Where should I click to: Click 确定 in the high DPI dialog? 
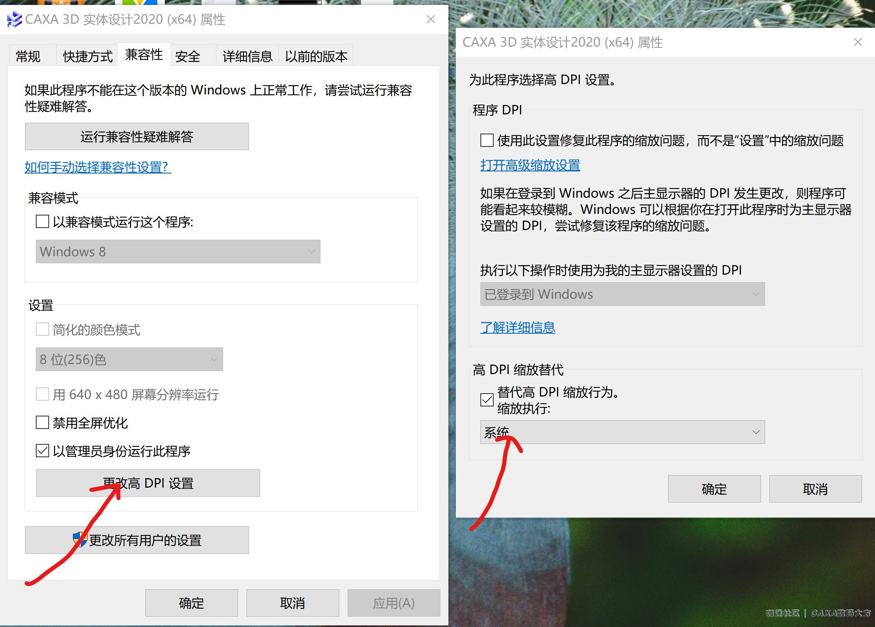[x=714, y=489]
